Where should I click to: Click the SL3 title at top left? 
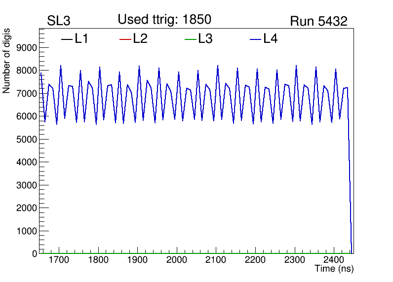[x=59, y=21]
